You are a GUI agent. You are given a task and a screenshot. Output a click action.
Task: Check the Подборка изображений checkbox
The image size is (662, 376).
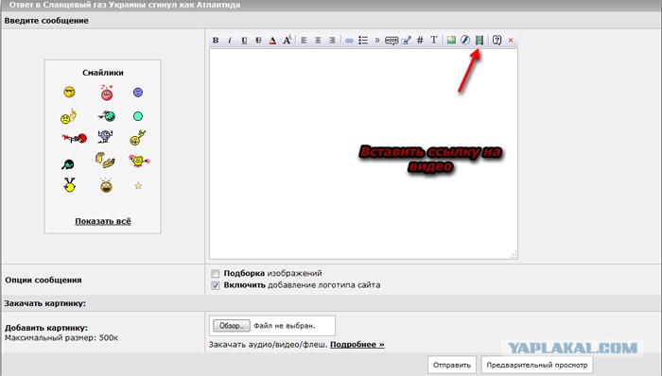(216, 274)
